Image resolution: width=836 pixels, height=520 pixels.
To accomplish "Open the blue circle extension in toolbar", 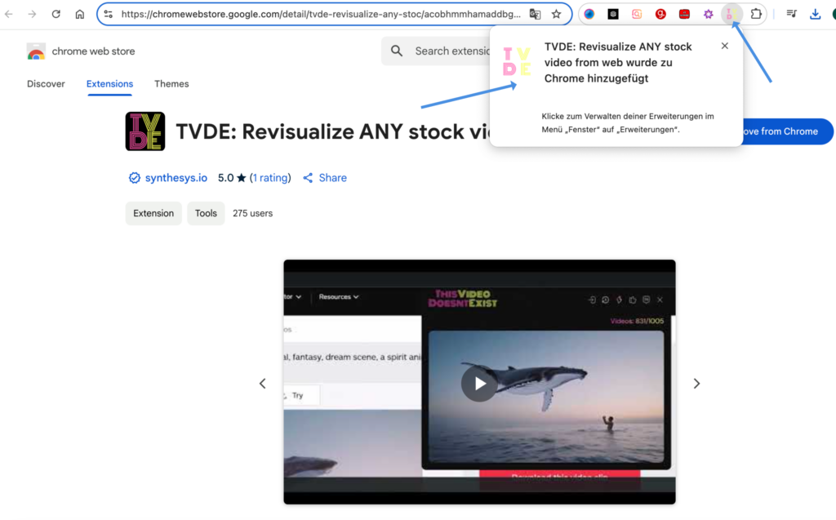I will [589, 15].
